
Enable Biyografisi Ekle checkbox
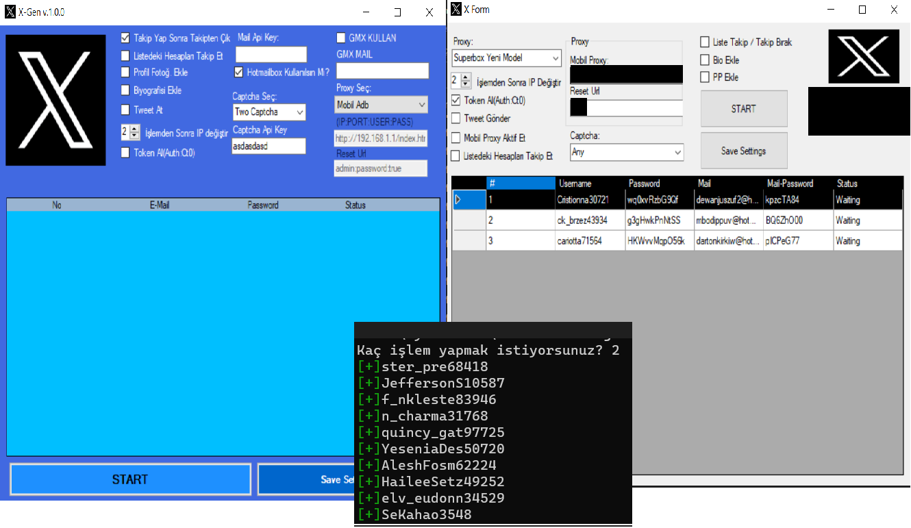point(125,90)
